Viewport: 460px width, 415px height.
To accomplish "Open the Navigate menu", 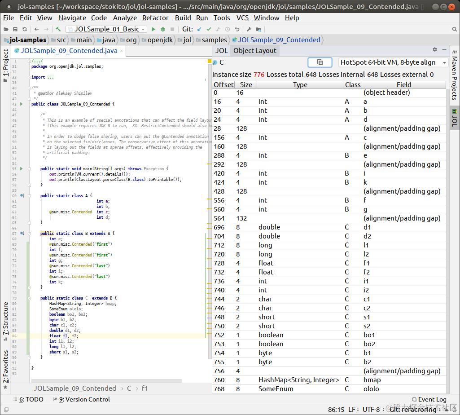I will [72, 18].
